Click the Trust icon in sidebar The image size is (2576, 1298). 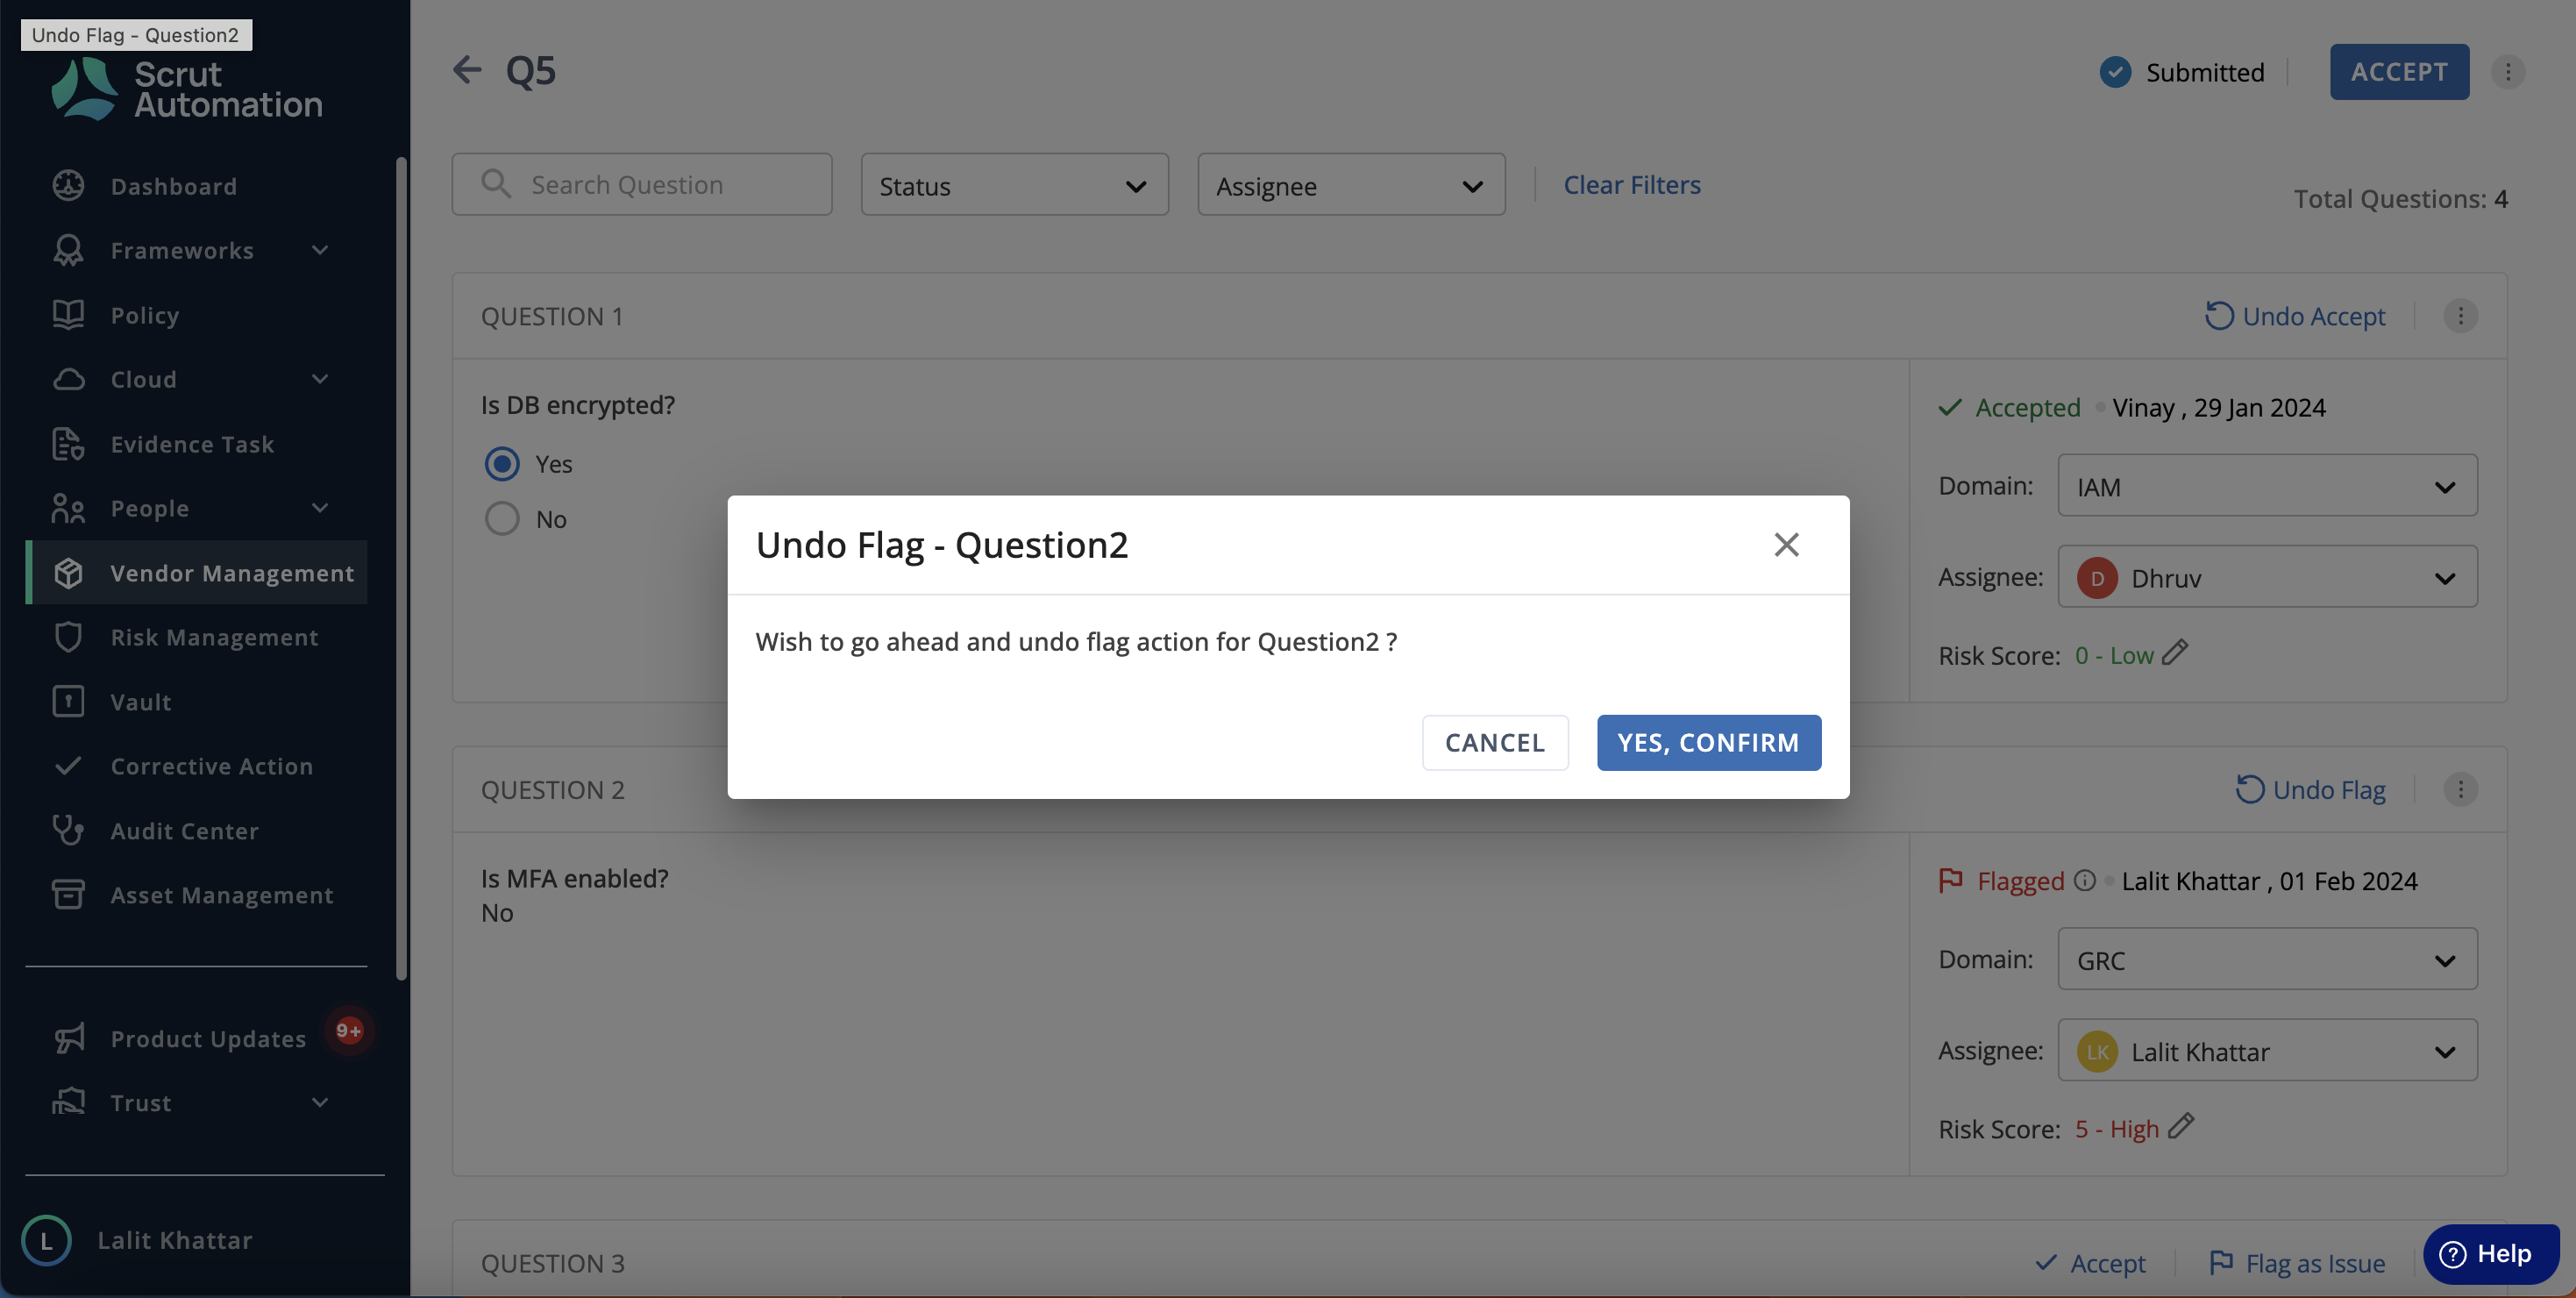point(68,1102)
